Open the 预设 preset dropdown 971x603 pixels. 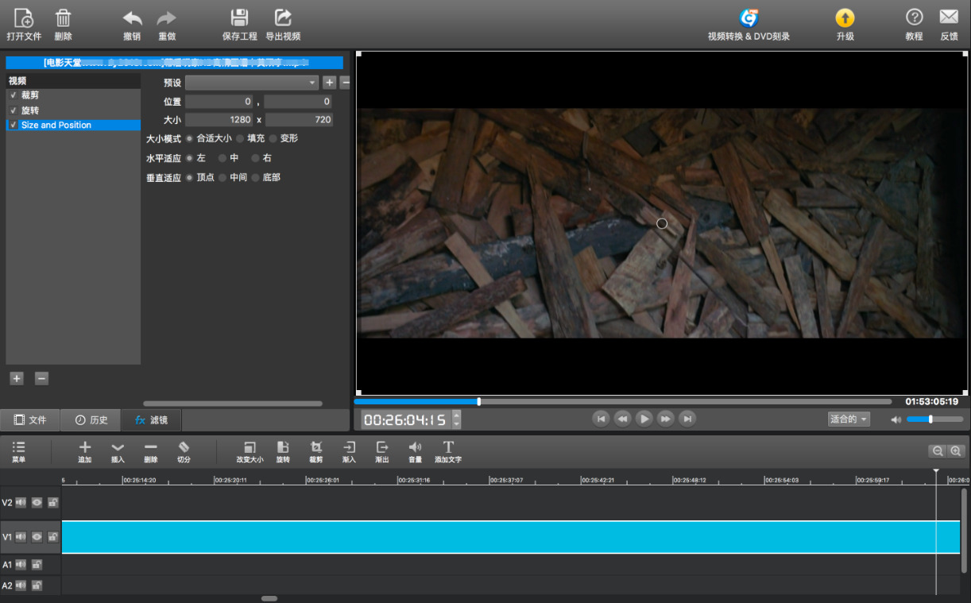[252, 83]
